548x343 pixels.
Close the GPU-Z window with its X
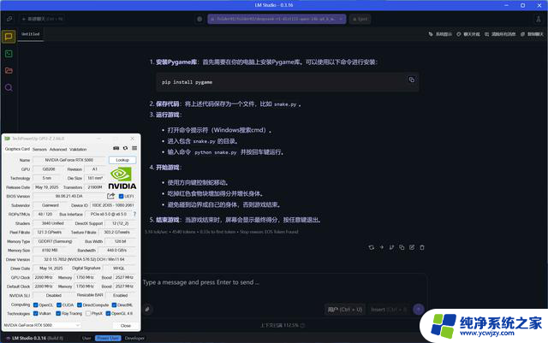[132, 139]
